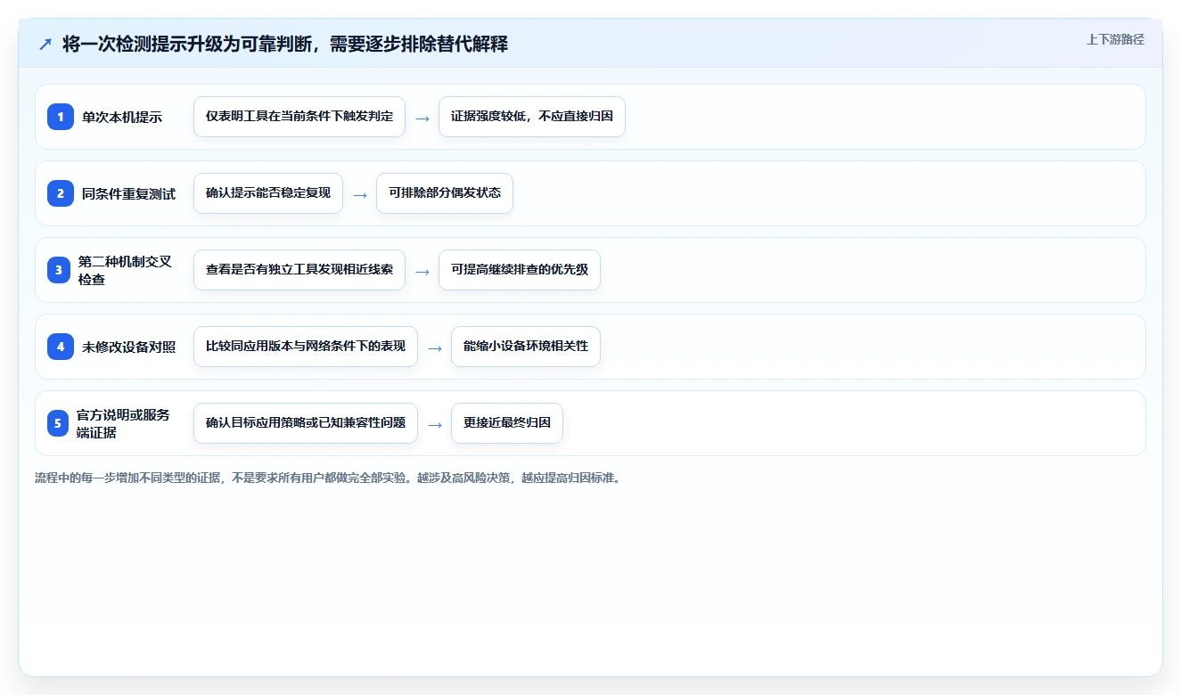The width and height of the screenshot is (1181, 695).
Task: Click the 上下游路径 label in the header
Action: [x=1115, y=39]
